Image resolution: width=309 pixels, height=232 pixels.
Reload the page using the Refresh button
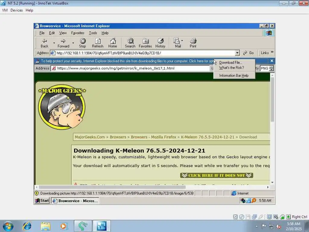98,43
